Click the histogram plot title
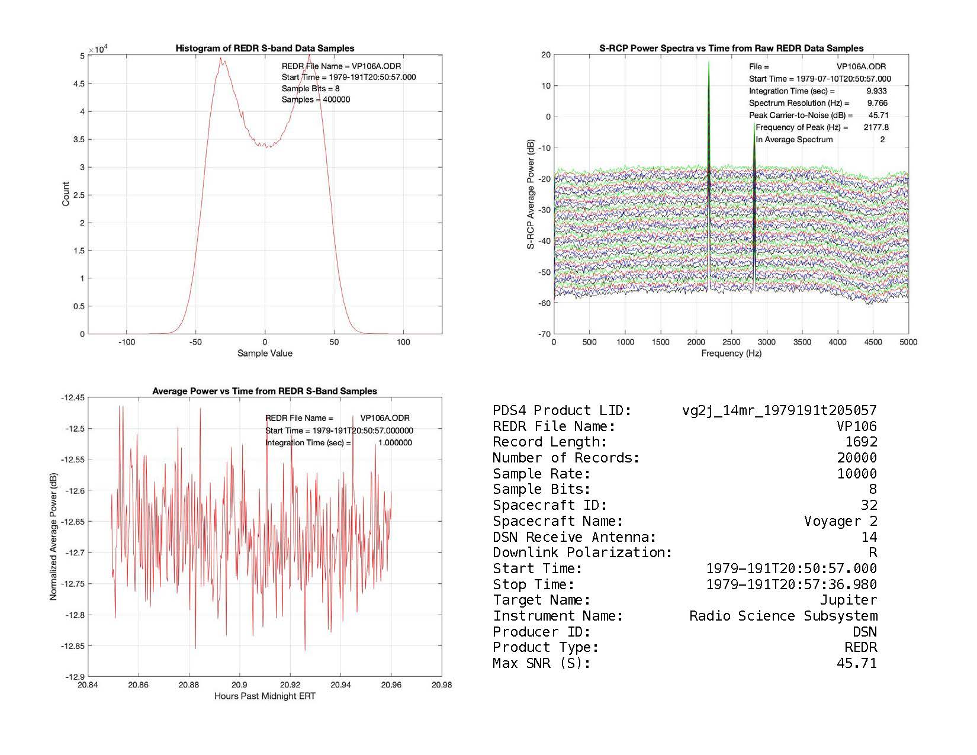This screenshot has height=755, width=977. click(x=265, y=49)
